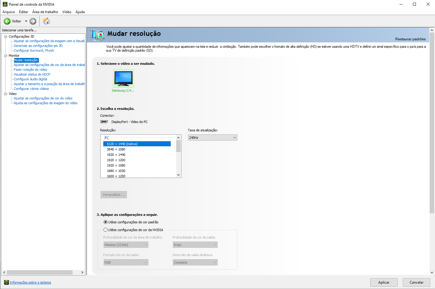The height and width of the screenshot is (289, 435).
Task: Open Gerenciar as configurações em 3D
Action: pos(38,46)
